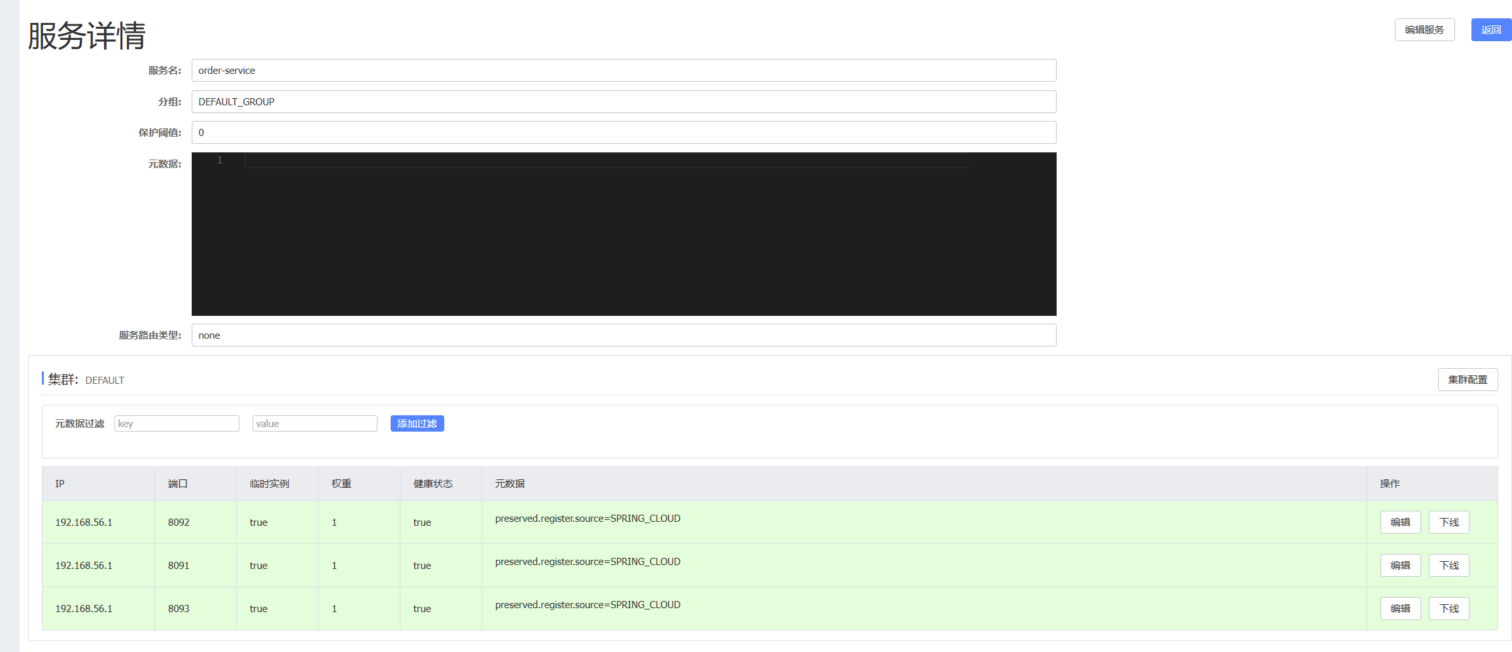1512x652 pixels.
Task: Click the DEFAULT cluster label
Action: click(104, 379)
